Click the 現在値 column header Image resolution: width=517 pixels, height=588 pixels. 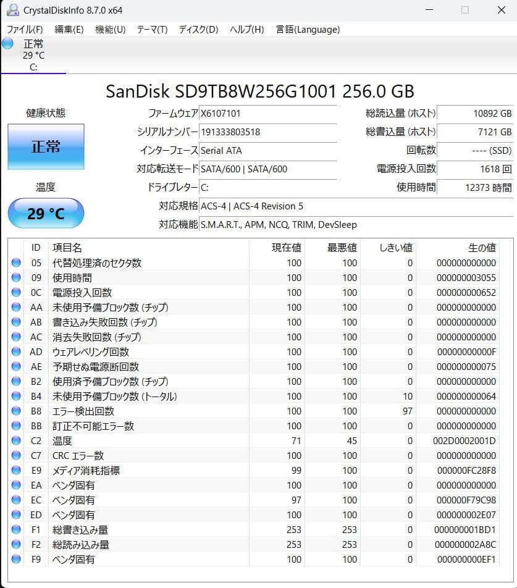pos(277,248)
